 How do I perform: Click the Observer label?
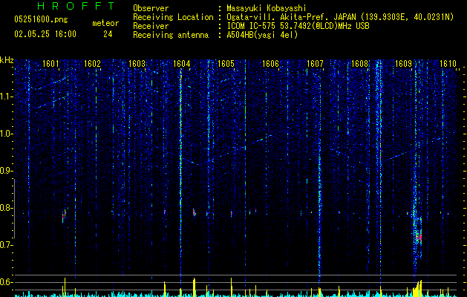click(151, 8)
